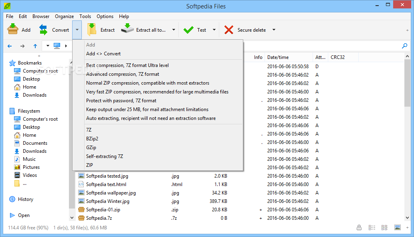Open Documents in Filesystem tree
Screen dimensions: 414x237
point(35,143)
